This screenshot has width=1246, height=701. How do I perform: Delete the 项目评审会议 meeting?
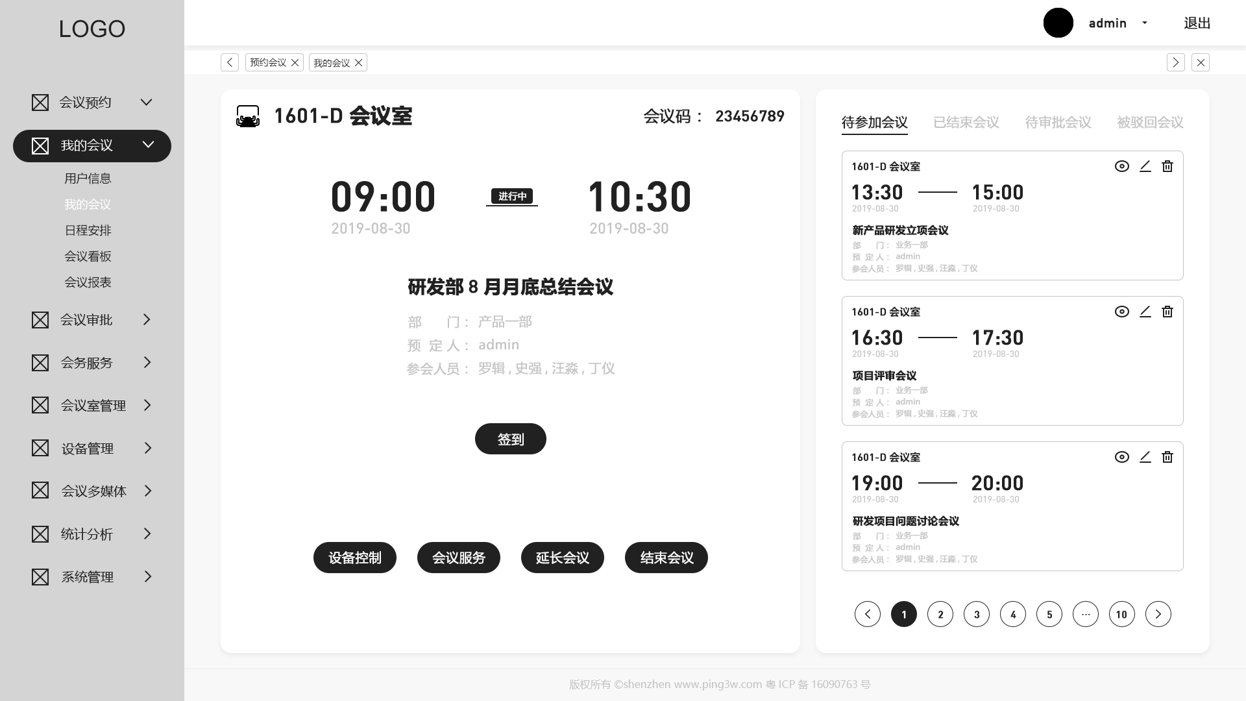1167,312
